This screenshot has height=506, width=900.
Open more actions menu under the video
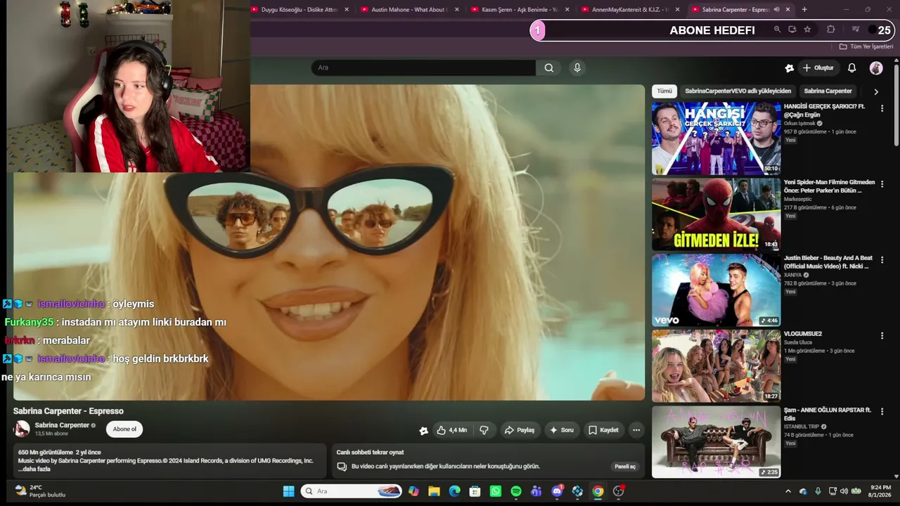(x=636, y=430)
